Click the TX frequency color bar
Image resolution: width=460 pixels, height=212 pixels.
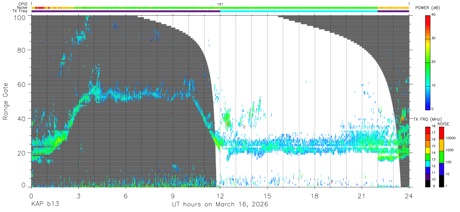click(x=427, y=157)
